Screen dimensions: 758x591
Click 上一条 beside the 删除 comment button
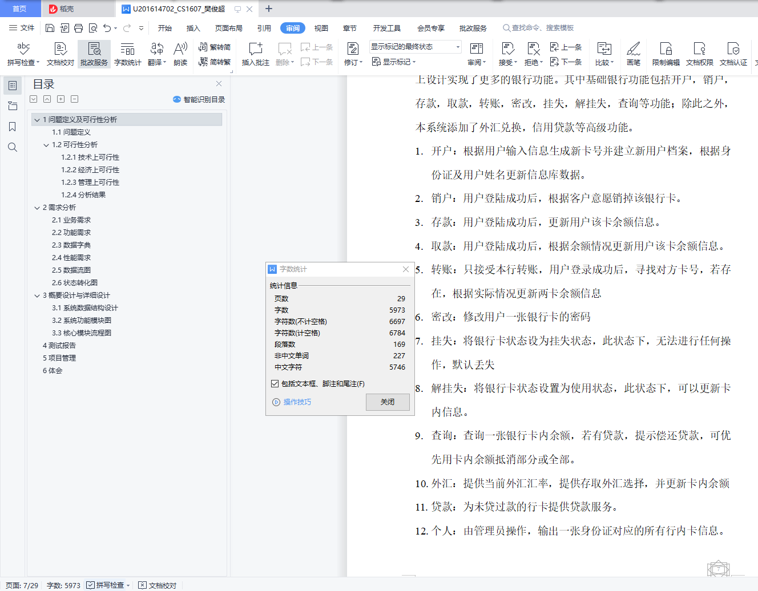tap(317, 47)
